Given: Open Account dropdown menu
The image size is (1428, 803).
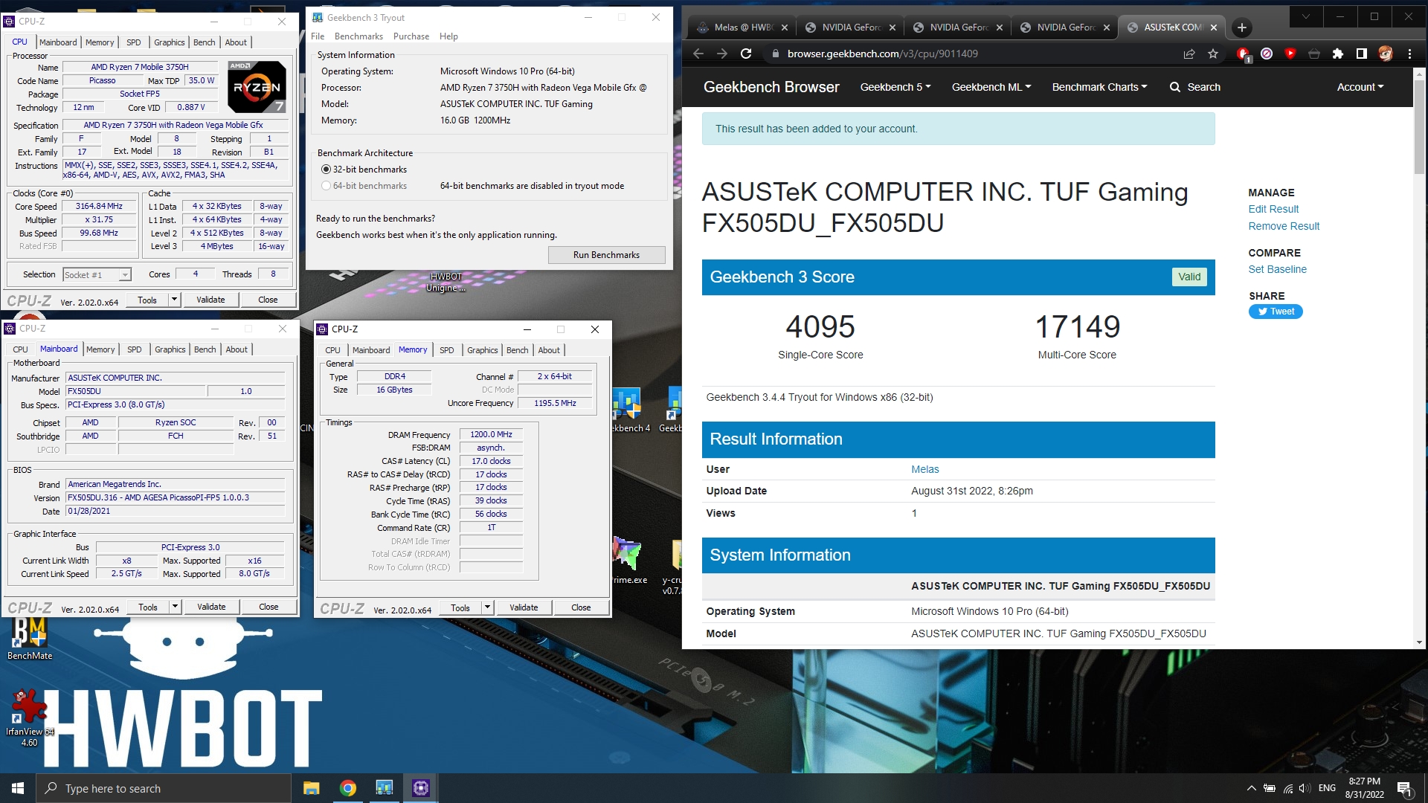Looking at the screenshot, I should (1360, 87).
